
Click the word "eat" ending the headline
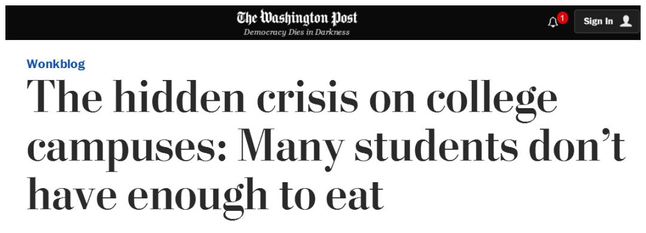[354, 194]
